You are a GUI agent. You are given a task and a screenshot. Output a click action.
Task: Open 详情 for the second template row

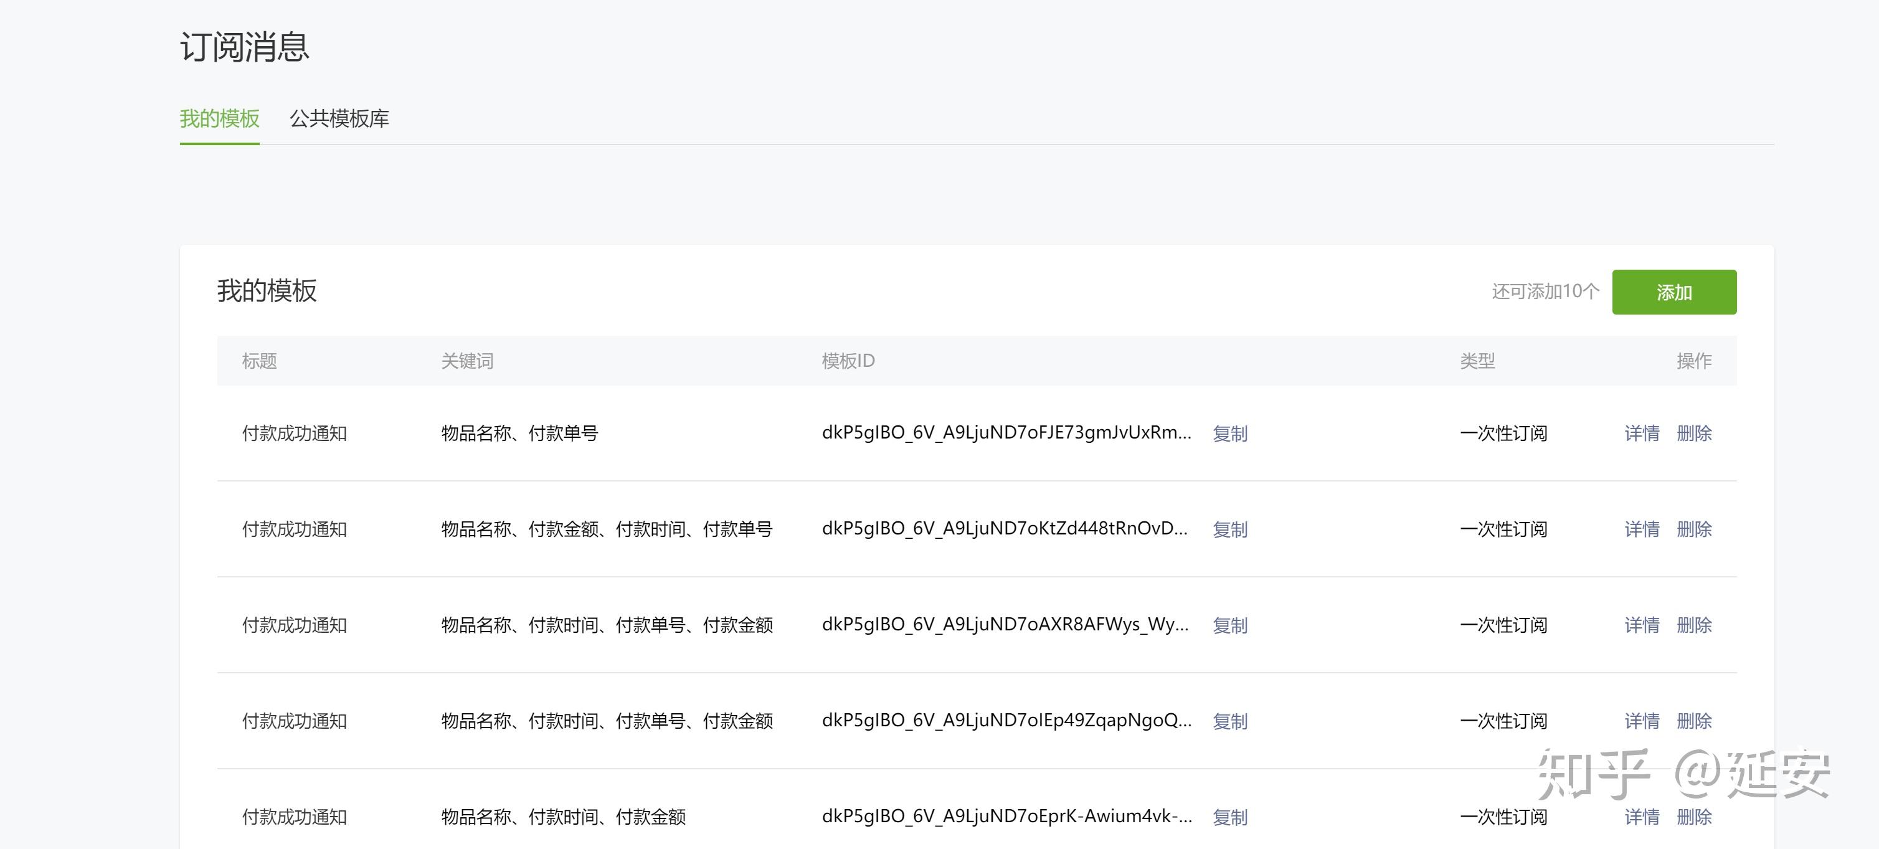click(1641, 529)
